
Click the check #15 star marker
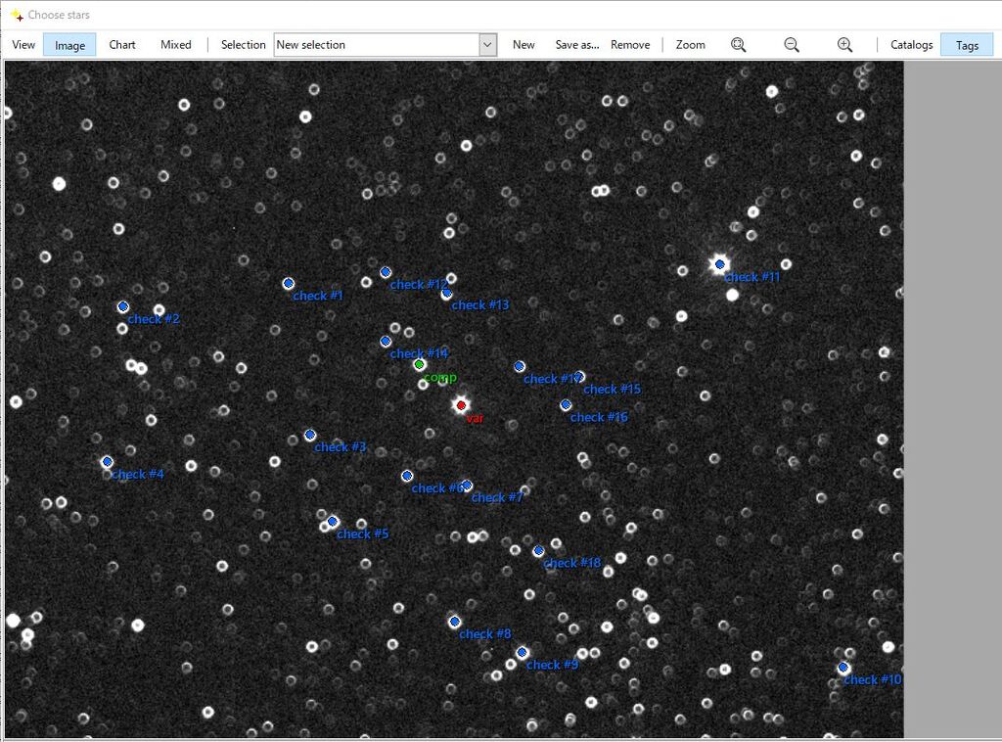tap(579, 377)
